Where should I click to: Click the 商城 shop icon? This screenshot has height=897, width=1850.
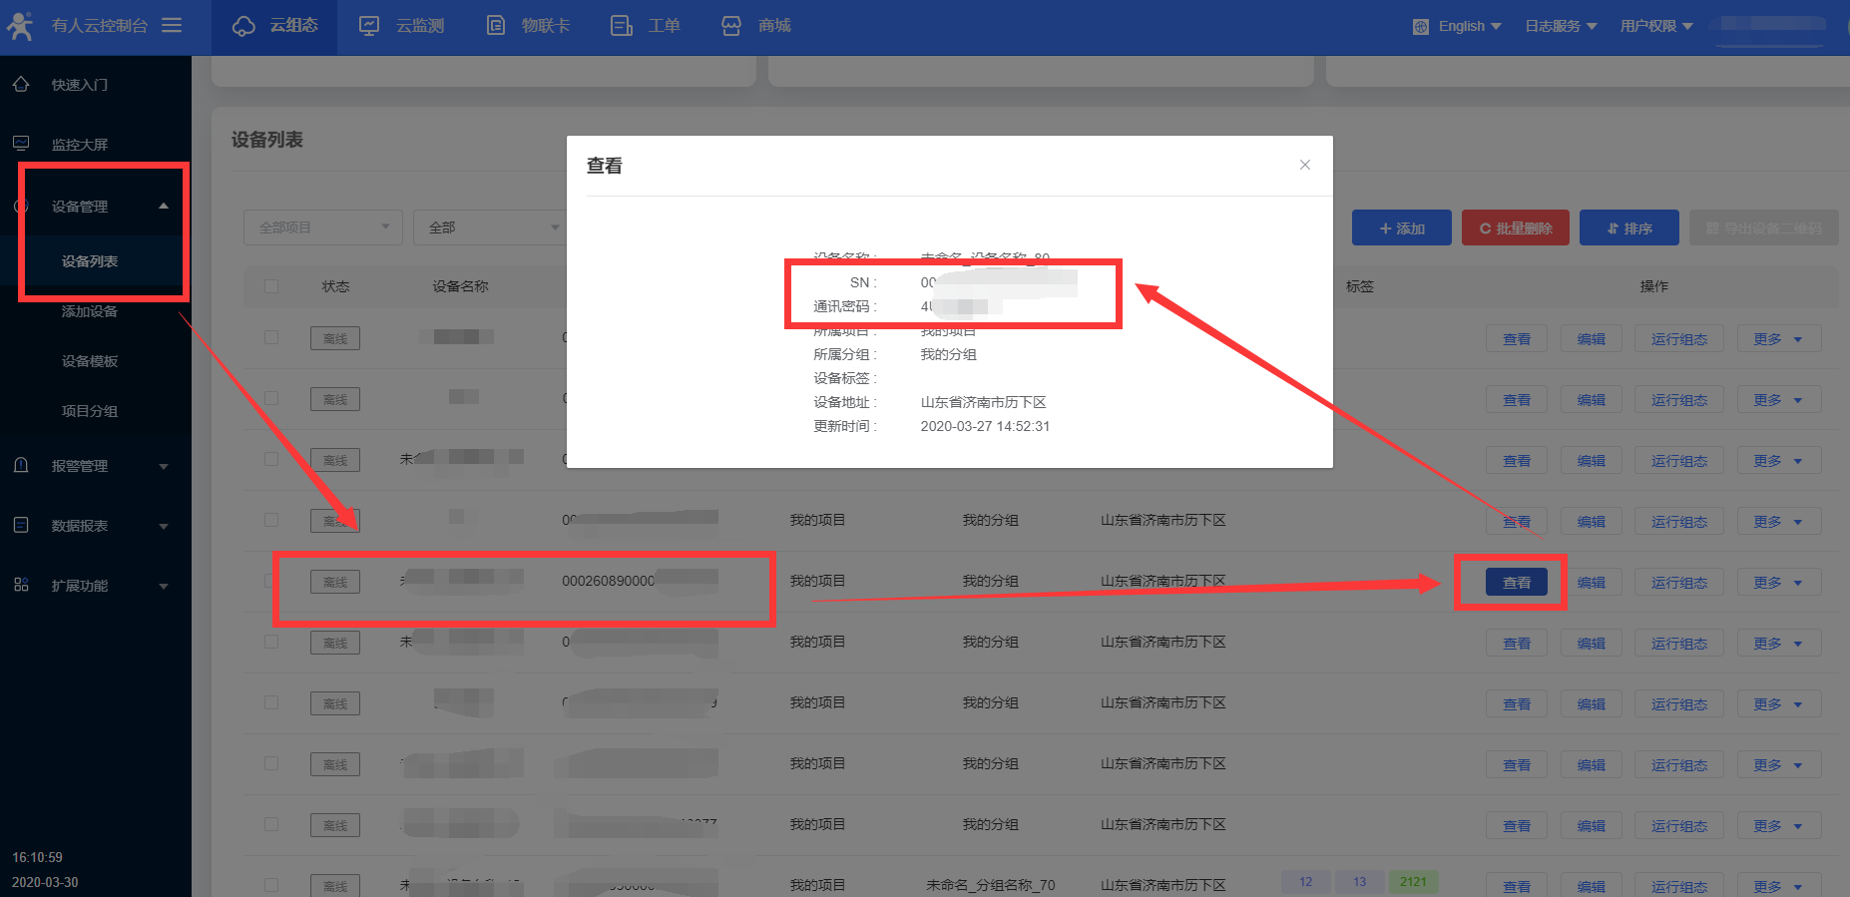[x=731, y=26]
